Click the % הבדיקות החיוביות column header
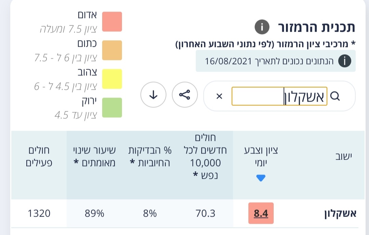Screen dimensions: 369x235 click(150, 156)
